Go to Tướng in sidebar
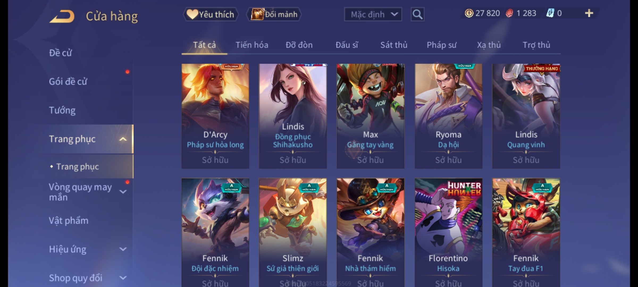The height and width of the screenshot is (287, 638). (x=62, y=110)
